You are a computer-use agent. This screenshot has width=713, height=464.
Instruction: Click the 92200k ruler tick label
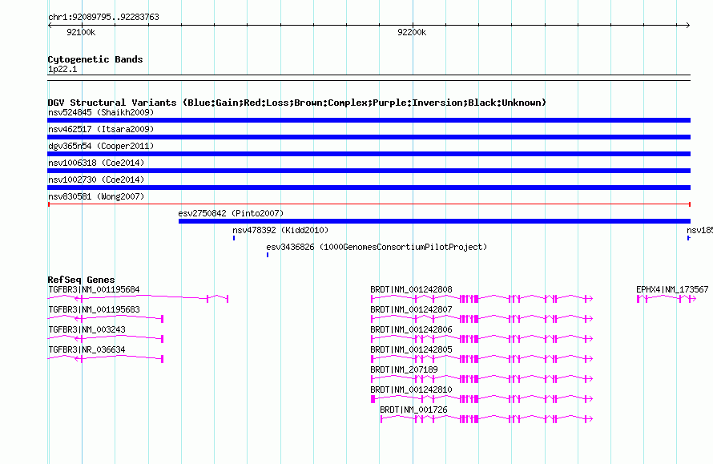(412, 32)
